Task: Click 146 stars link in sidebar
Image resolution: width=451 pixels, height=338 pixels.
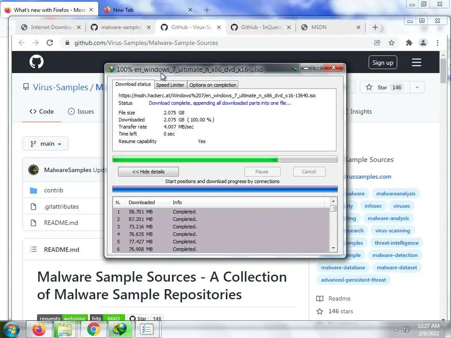Action: coord(335,311)
